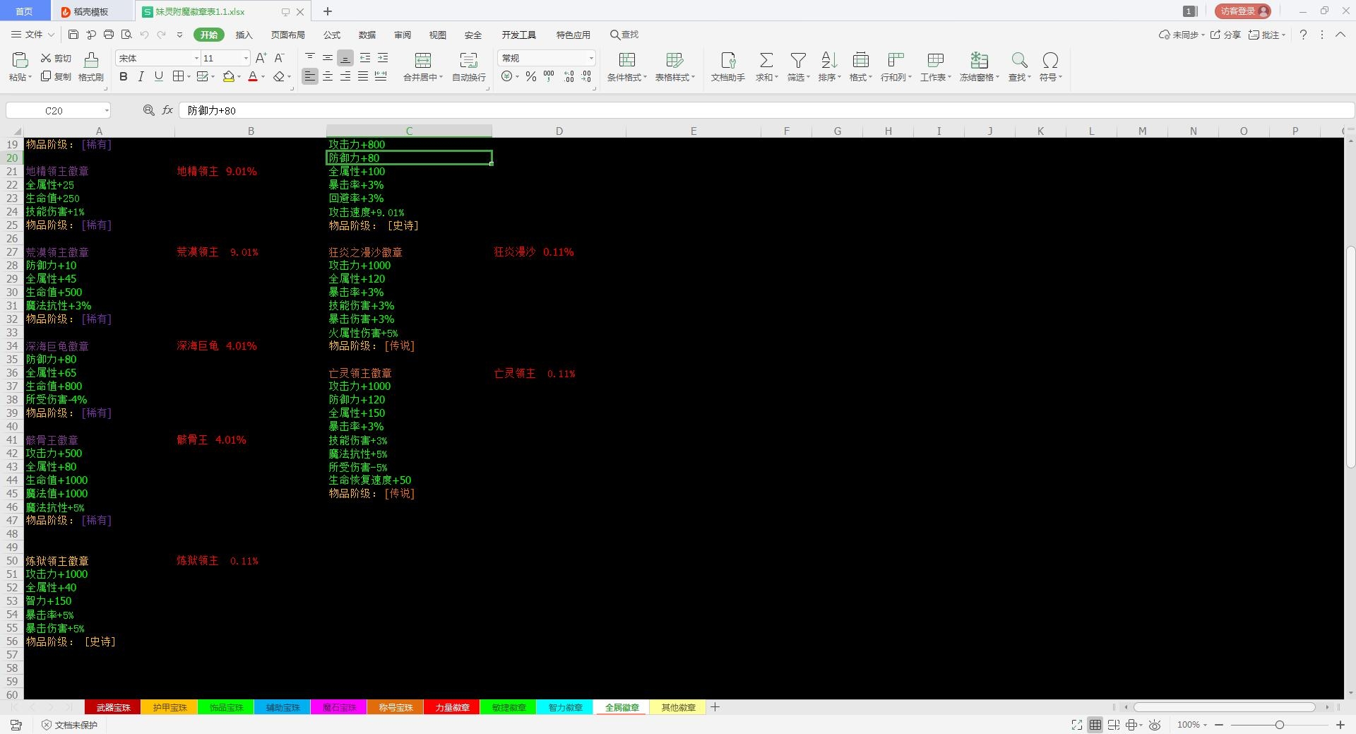Toggle center horizontal alignment

coord(328,76)
